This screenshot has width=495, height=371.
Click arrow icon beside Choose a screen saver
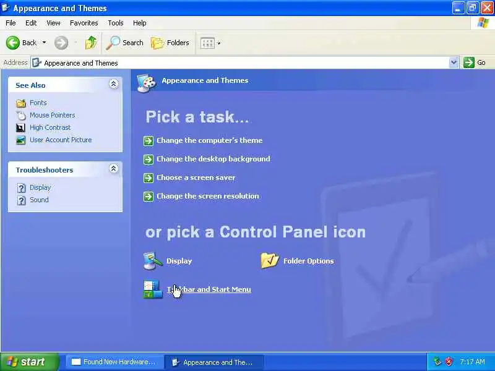pyautogui.click(x=148, y=178)
